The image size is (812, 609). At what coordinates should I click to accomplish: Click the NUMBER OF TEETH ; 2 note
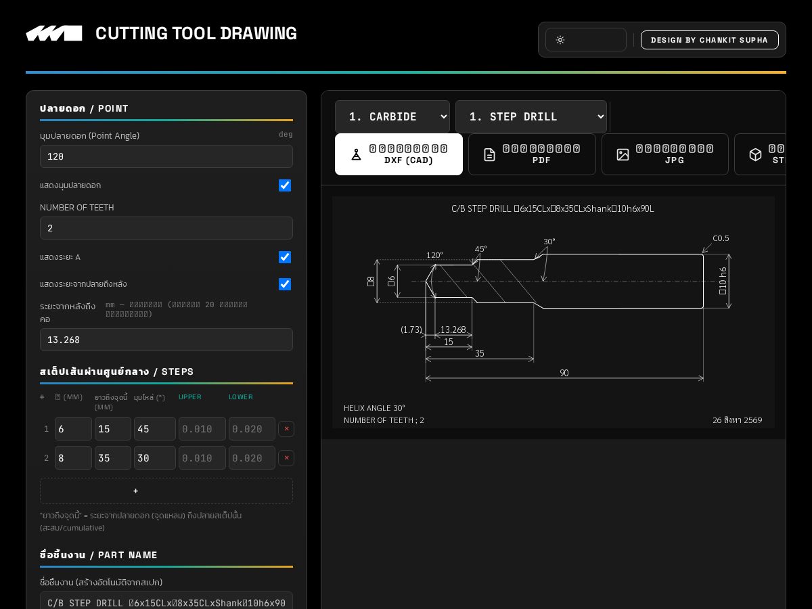tap(384, 420)
